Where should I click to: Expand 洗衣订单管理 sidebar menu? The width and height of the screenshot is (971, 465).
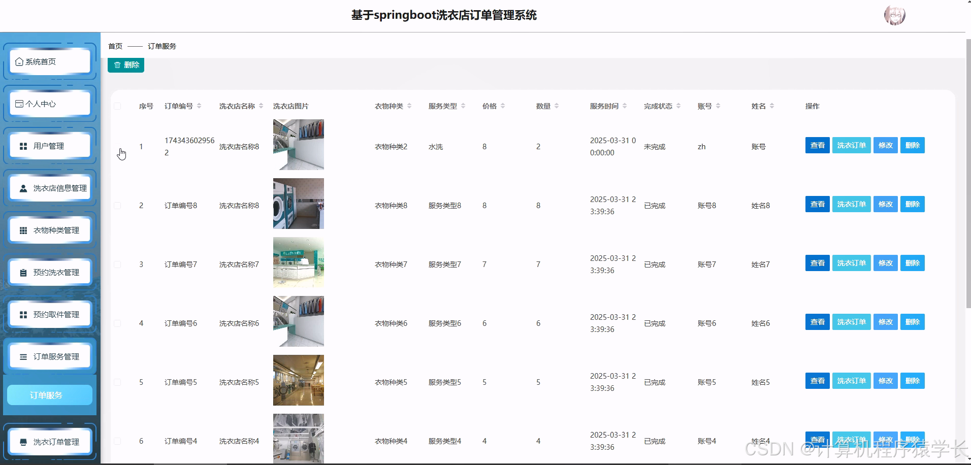click(x=50, y=442)
